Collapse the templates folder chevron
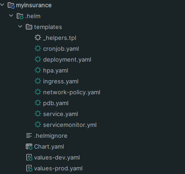 point(20,27)
